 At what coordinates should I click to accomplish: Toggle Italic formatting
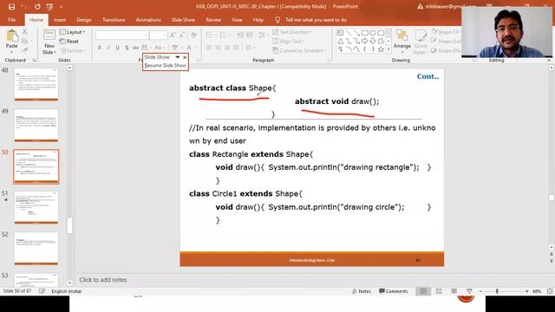108,48
